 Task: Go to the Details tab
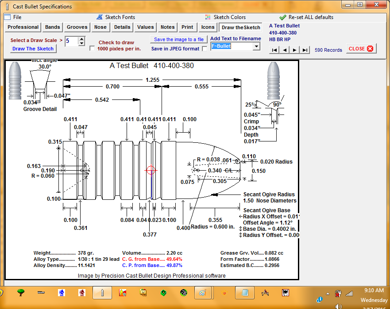122,27
